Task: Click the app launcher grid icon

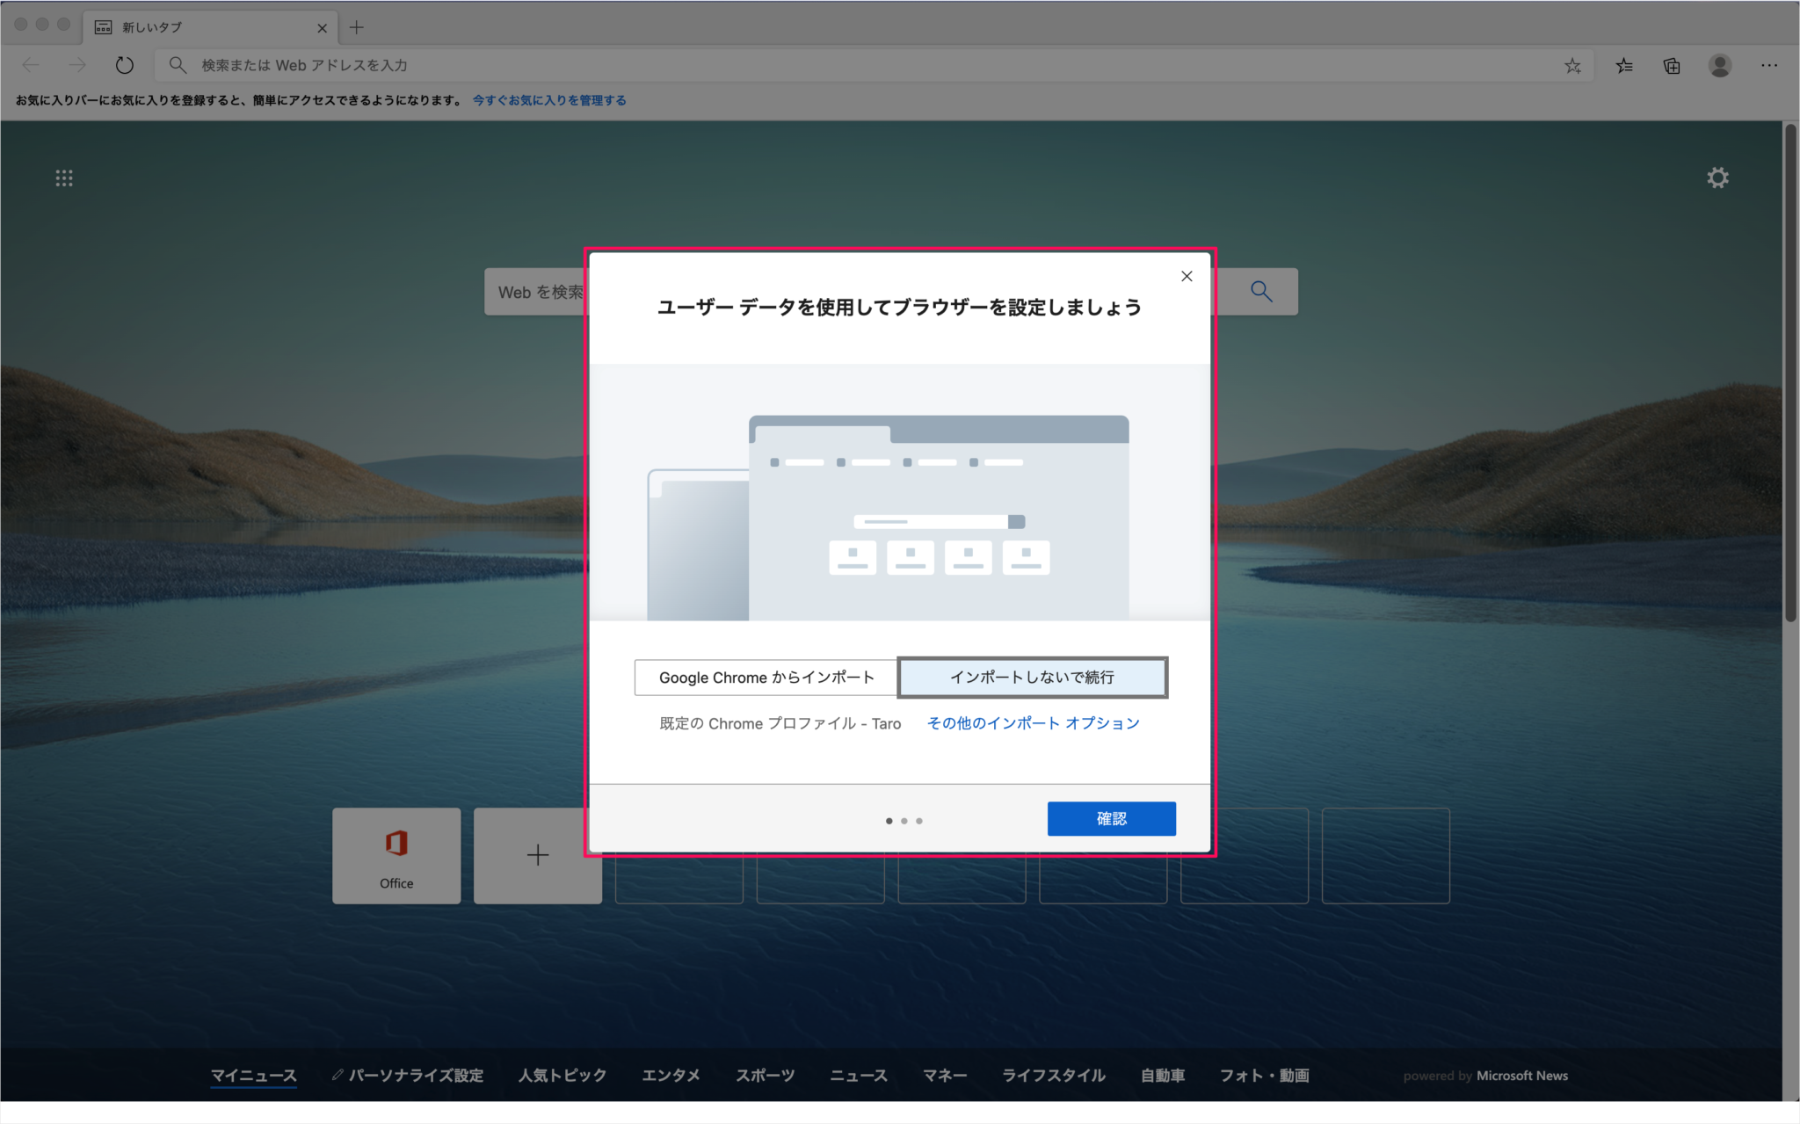Action: pyautogui.click(x=64, y=178)
